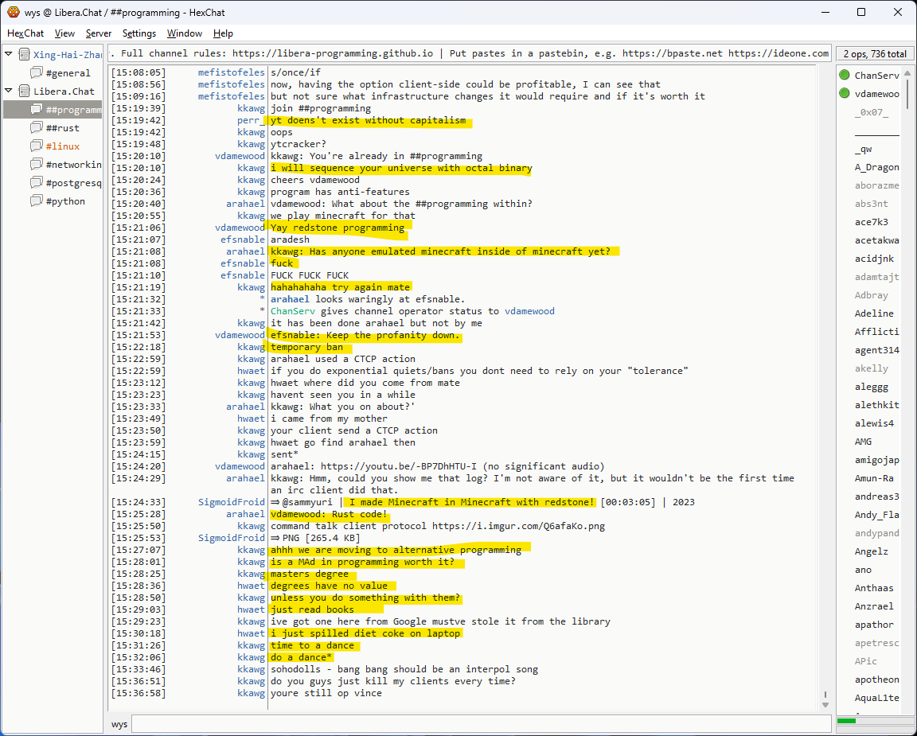Click vdamewood's green operator status icon
The height and width of the screenshot is (736, 917).
coord(844,94)
